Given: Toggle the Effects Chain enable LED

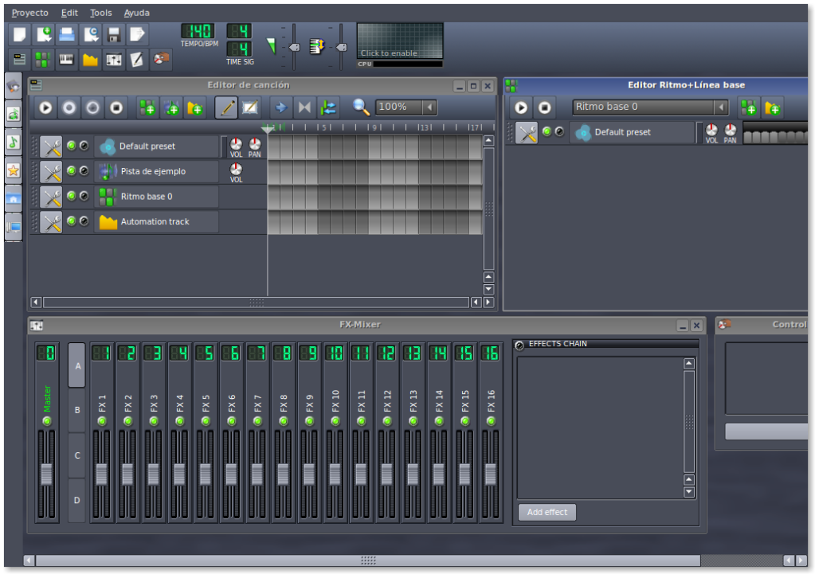Looking at the screenshot, I should (519, 346).
